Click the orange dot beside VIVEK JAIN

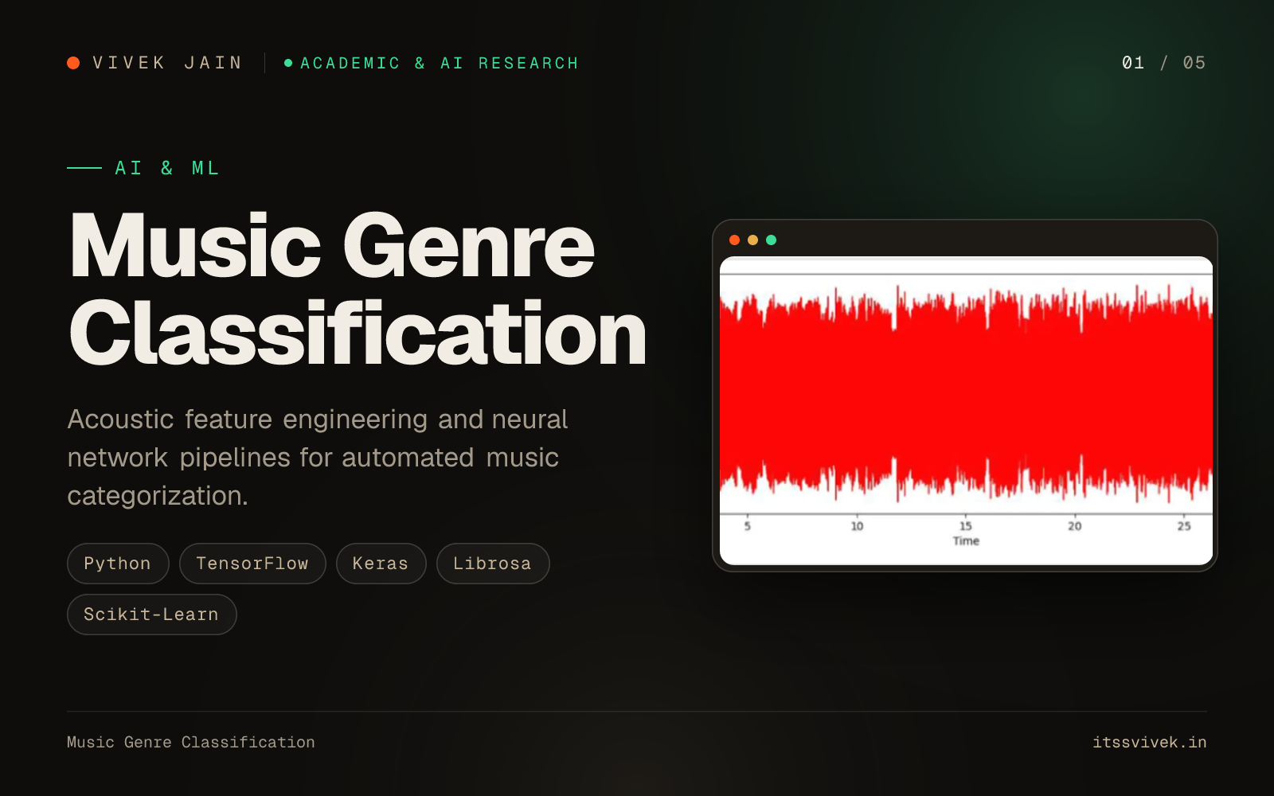coord(73,63)
